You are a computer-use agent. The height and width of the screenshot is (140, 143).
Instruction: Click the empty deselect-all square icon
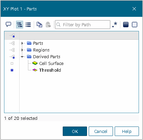135,25
